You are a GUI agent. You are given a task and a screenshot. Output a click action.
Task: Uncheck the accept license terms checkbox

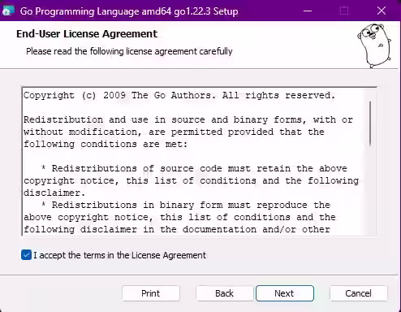point(26,255)
